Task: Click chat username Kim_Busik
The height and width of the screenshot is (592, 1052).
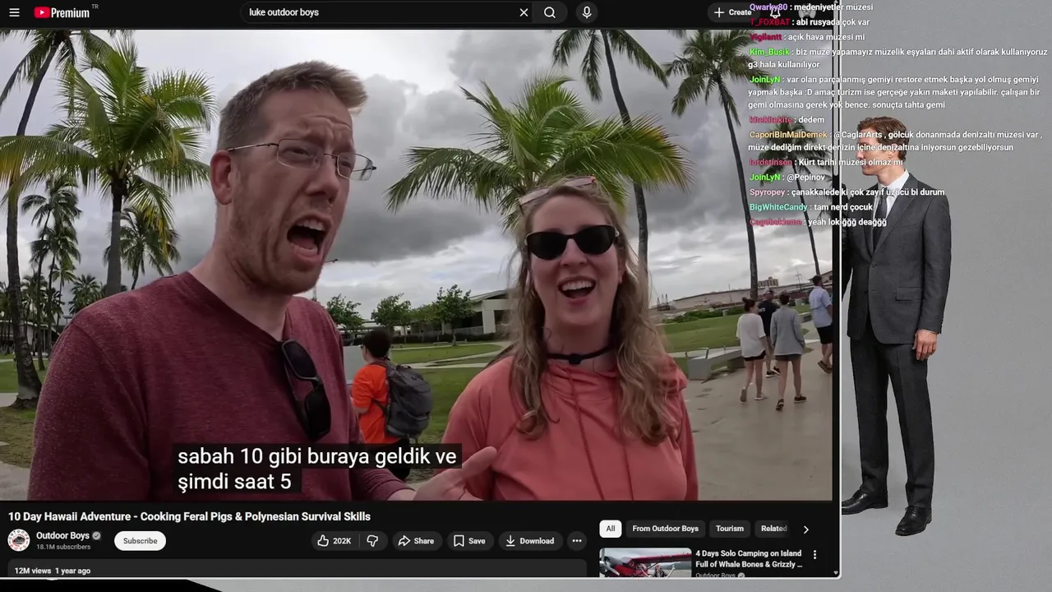Action: tap(769, 52)
